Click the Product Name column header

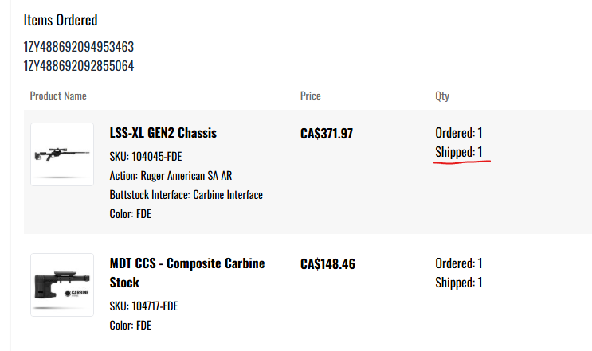click(58, 96)
